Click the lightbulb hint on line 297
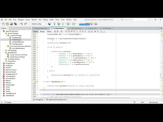This screenshot has width=163, height=122. click(x=35, y=82)
